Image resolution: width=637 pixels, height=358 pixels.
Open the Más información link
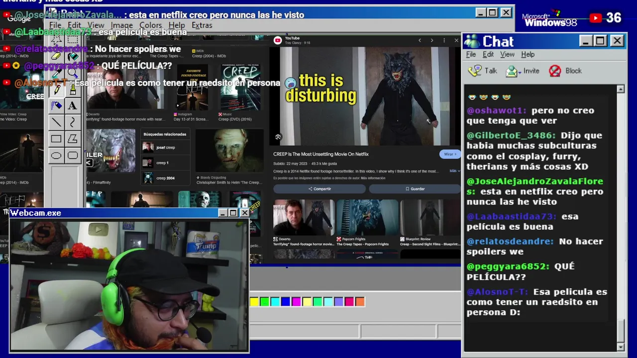coord(373,178)
